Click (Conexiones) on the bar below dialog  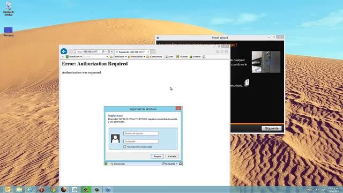coord(118,164)
